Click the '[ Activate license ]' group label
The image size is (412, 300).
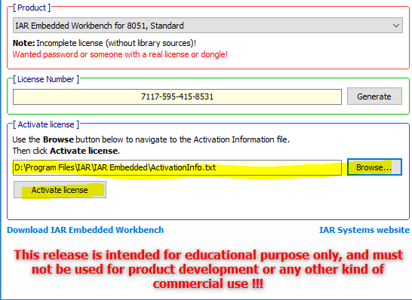tap(46, 124)
